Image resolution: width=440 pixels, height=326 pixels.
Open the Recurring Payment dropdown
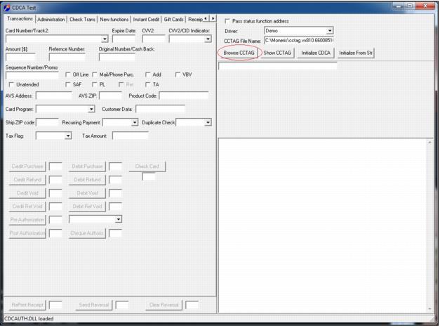[x=135, y=122]
